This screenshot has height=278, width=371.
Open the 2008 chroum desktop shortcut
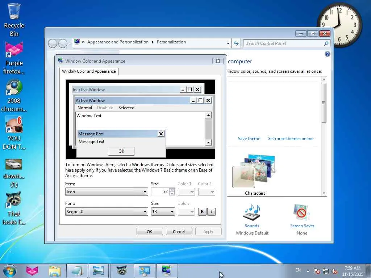click(x=14, y=96)
